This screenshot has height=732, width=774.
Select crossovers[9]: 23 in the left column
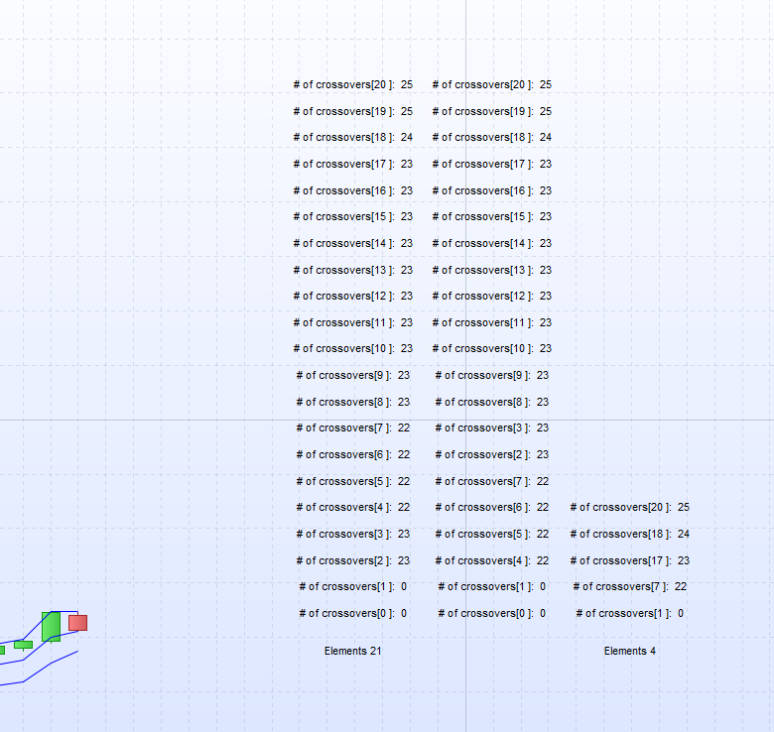[x=353, y=375]
